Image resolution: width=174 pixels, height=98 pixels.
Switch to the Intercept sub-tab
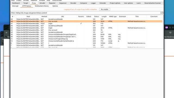(x=15, y=6)
